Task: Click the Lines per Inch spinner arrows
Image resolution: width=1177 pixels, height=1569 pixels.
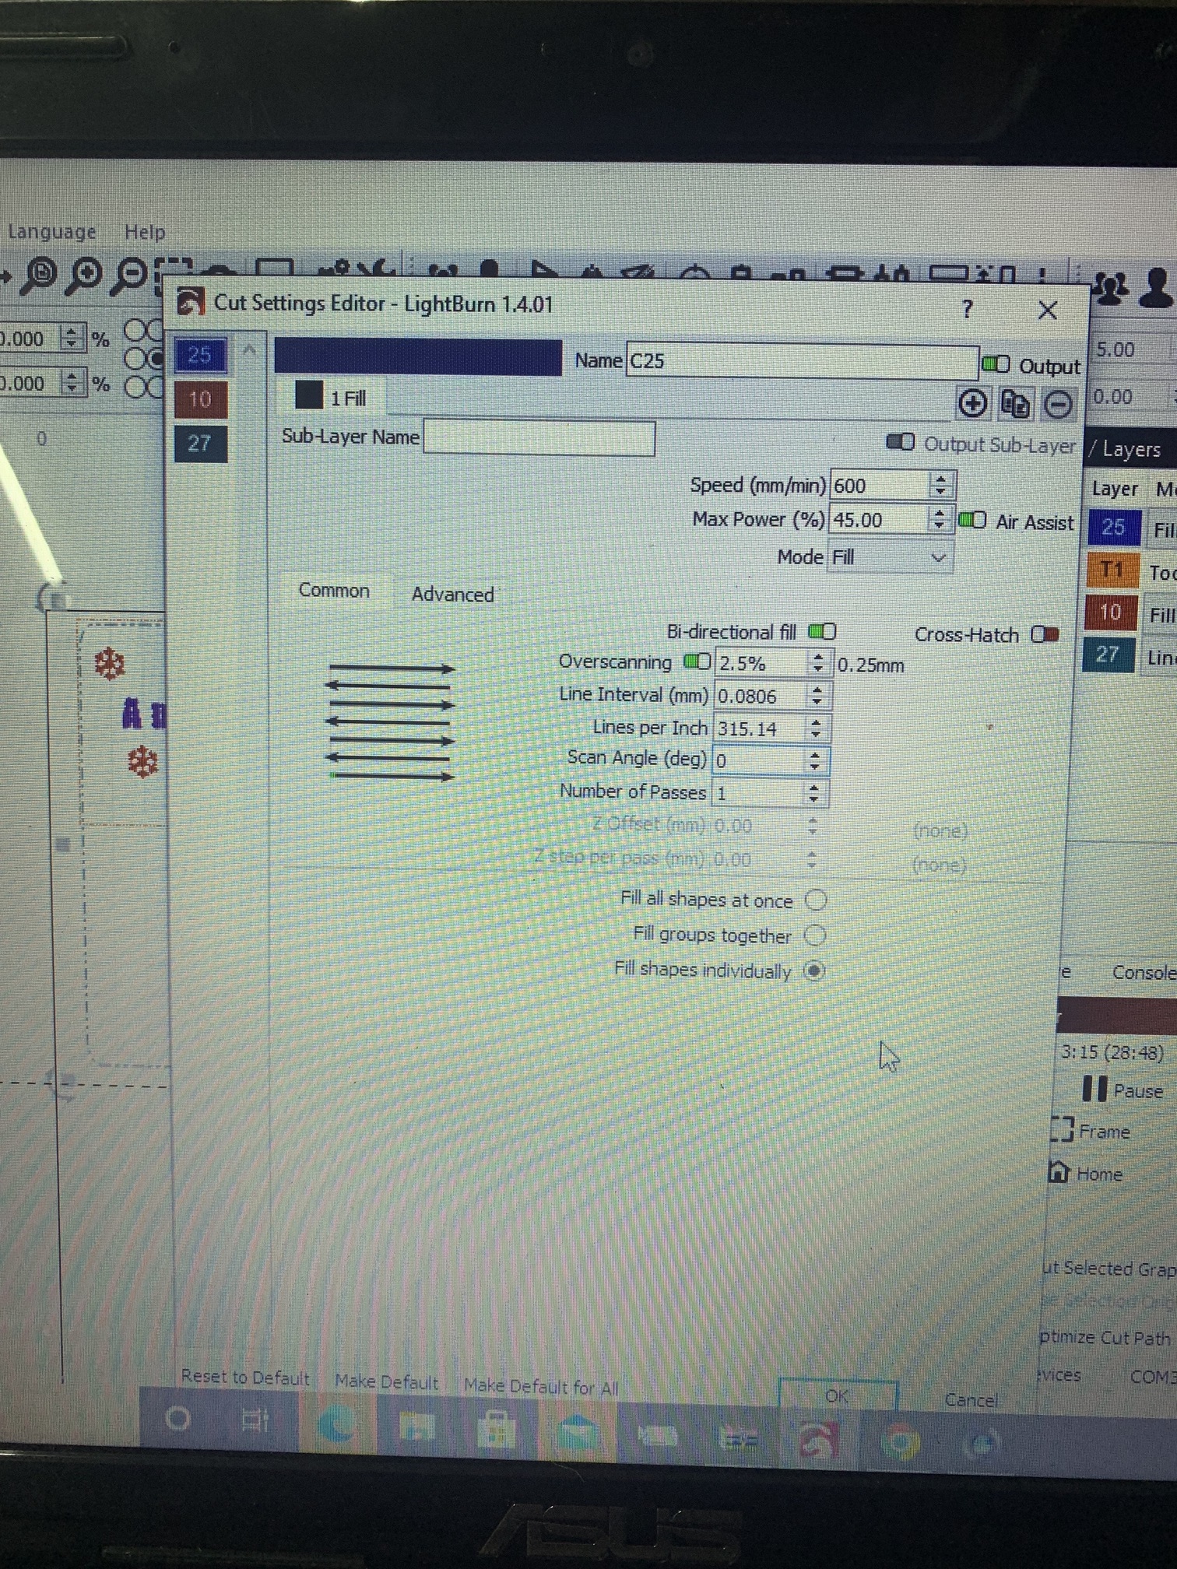Action: pyautogui.click(x=816, y=728)
